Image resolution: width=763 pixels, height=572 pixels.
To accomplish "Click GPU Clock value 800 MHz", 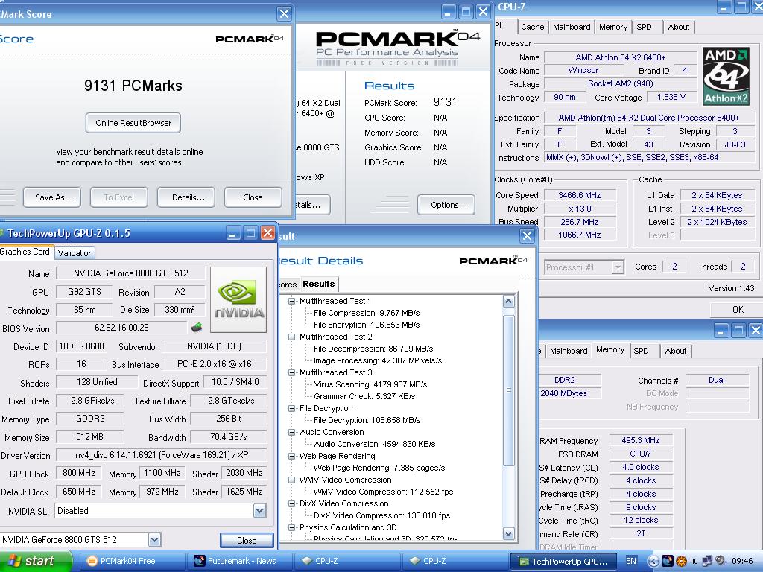I will pos(79,473).
